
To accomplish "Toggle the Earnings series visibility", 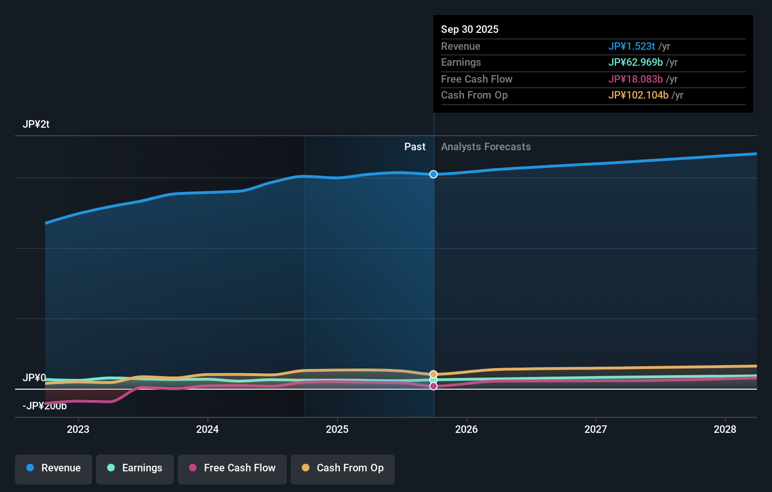I will pyautogui.click(x=134, y=469).
